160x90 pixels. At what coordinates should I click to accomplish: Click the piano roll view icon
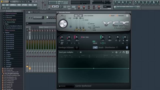point(123,2)
